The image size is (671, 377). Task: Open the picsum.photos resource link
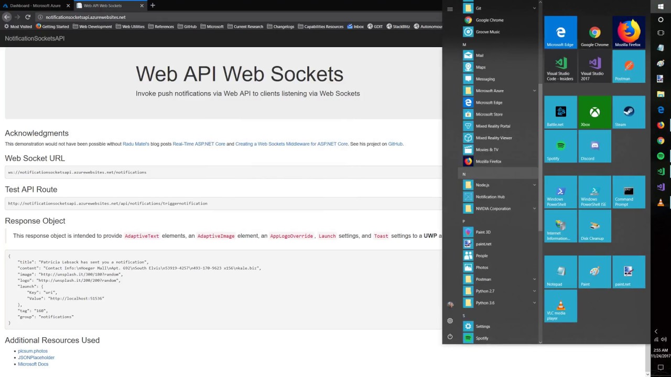click(33, 351)
